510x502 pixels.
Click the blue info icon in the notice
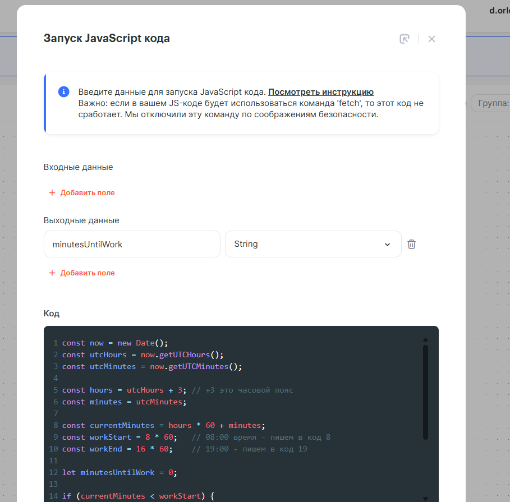point(64,92)
